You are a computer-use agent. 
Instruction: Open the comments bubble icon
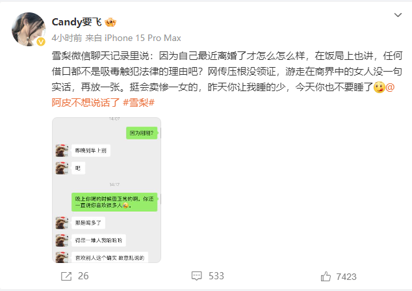(196, 276)
